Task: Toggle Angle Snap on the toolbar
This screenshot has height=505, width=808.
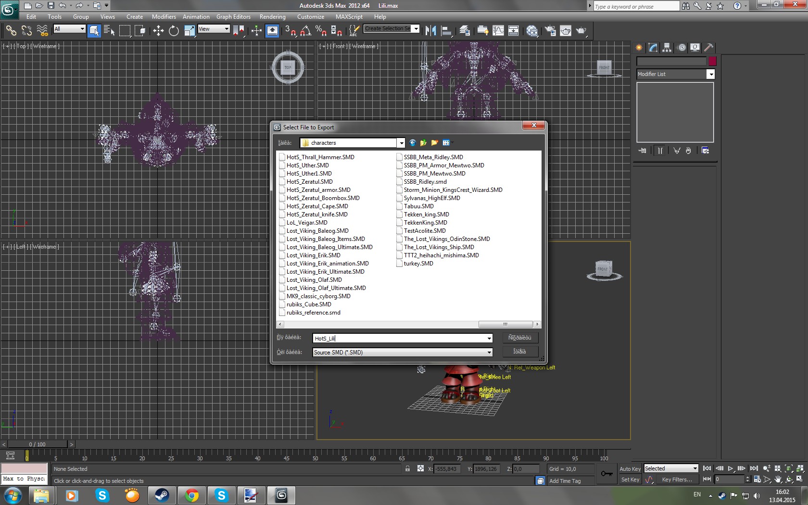Action: click(x=305, y=31)
